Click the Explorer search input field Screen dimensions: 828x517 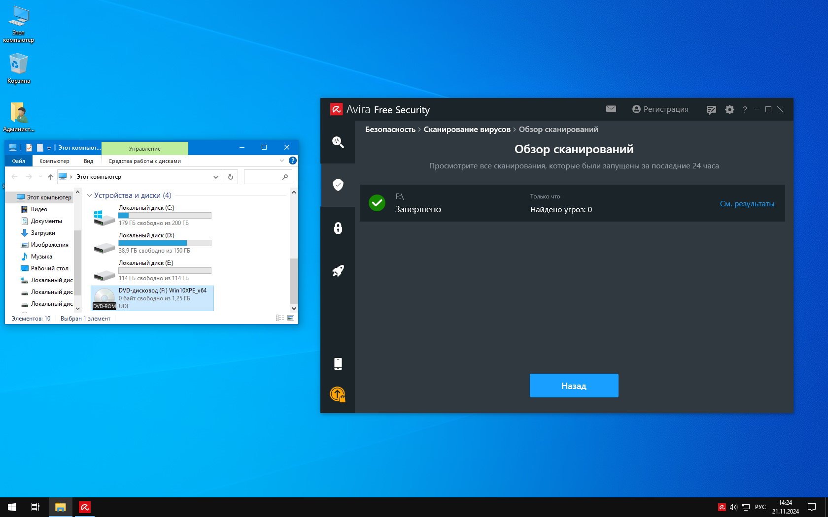[263, 177]
